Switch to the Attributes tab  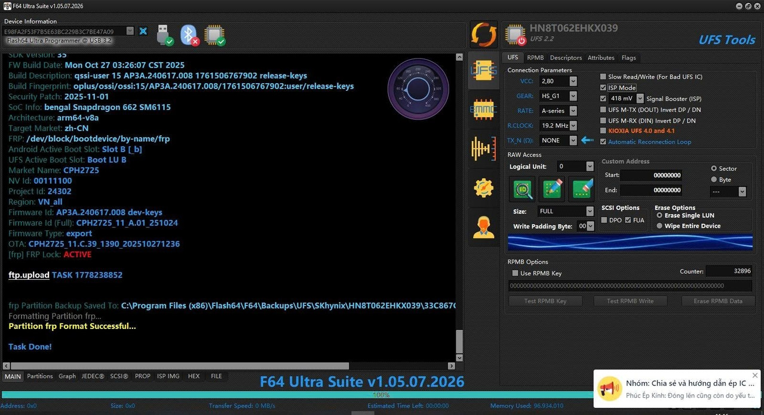coord(601,57)
